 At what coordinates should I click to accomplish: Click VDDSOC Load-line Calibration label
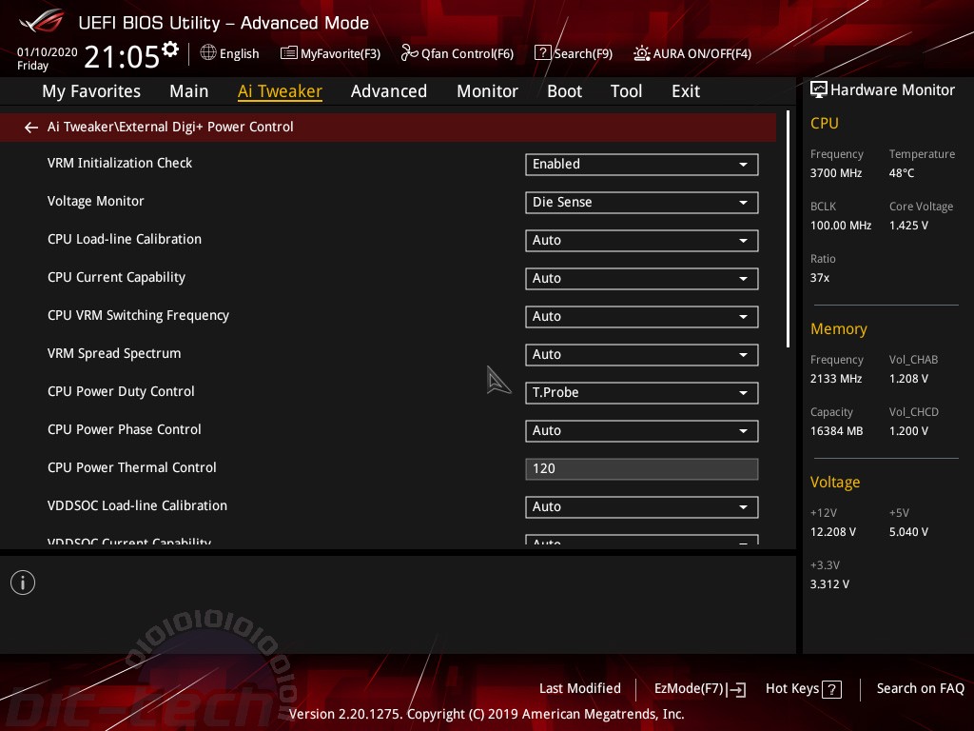(x=137, y=505)
